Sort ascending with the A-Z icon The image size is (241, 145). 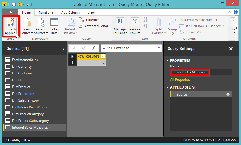tap(145, 19)
